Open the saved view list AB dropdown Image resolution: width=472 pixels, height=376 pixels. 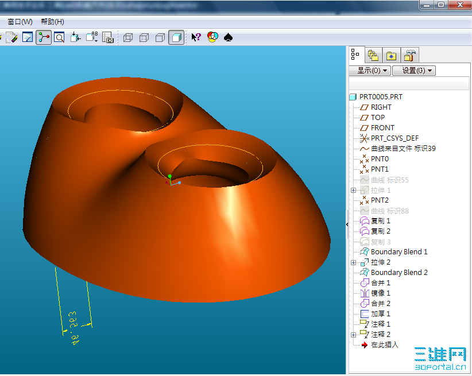click(92, 37)
